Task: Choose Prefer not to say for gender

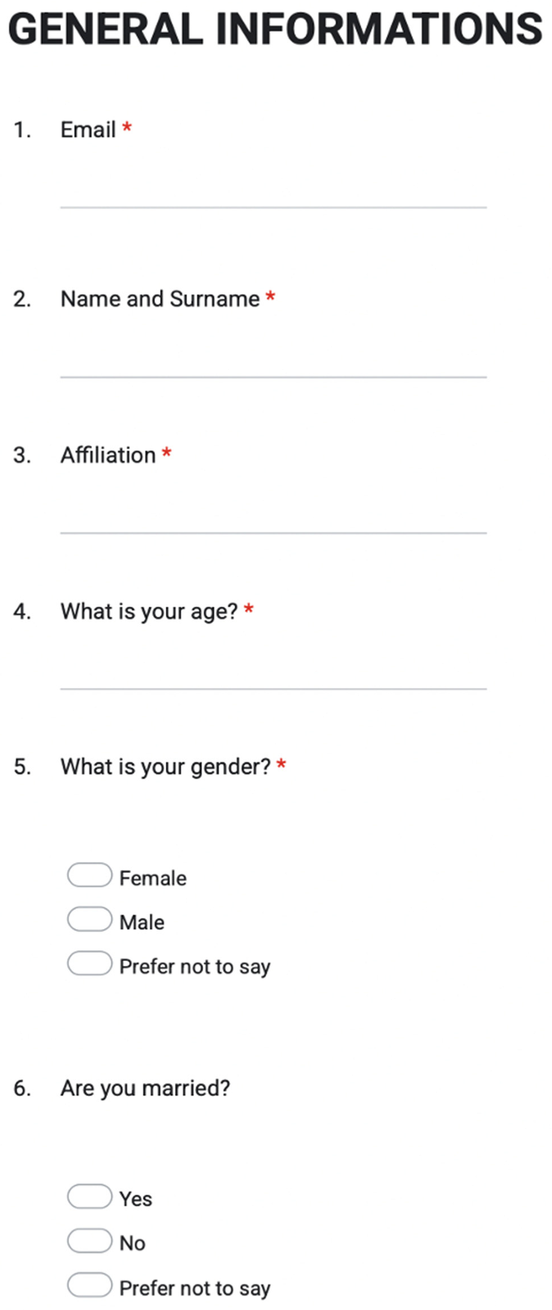Action: (x=89, y=963)
